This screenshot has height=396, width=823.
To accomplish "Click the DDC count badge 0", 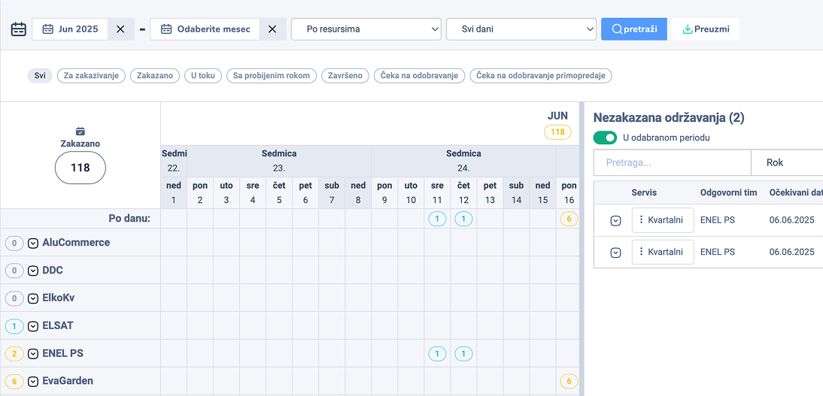I will pyautogui.click(x=14, y=271).
